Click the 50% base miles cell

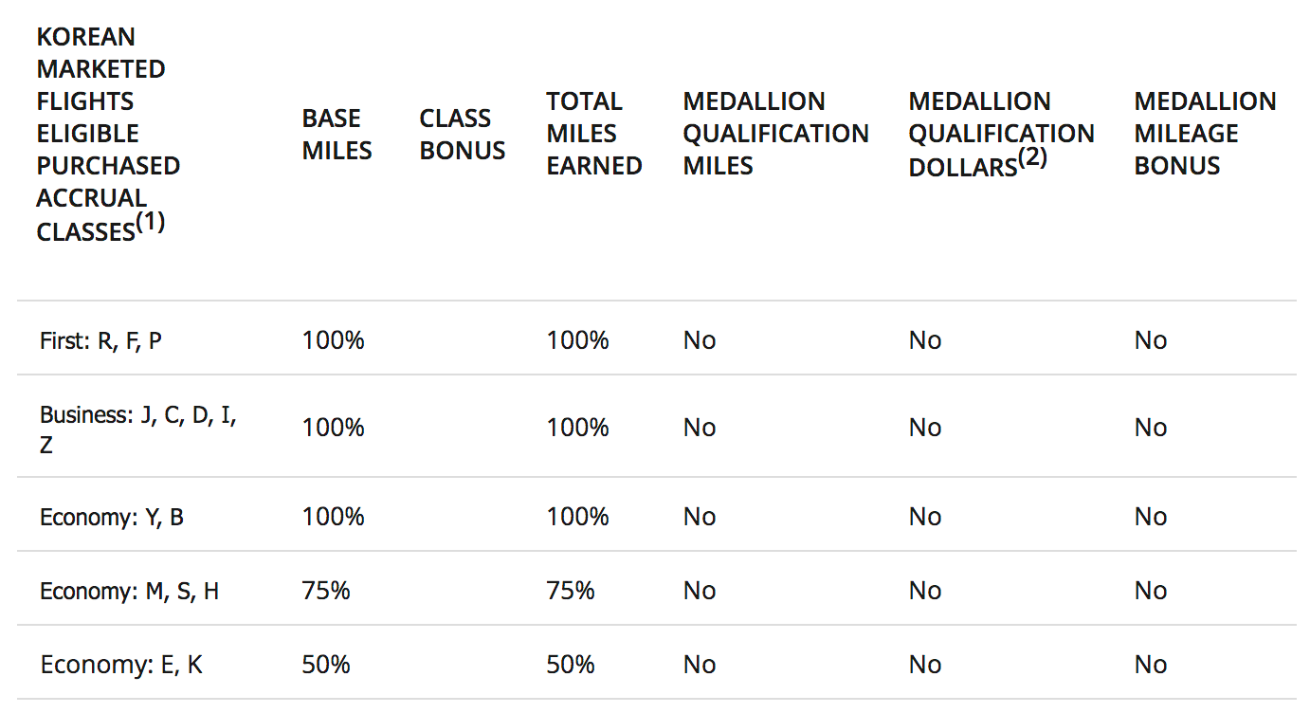click(x=326, y=666)
